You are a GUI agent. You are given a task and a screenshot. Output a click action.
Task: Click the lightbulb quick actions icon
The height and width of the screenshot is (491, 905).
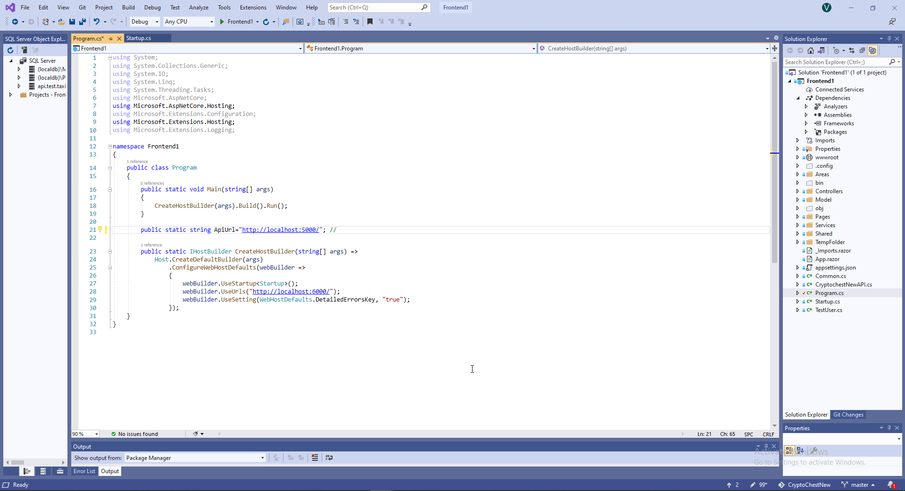click(100, 229)
